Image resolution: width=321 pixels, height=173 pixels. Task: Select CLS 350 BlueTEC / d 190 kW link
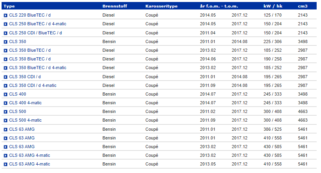point(30,59)
